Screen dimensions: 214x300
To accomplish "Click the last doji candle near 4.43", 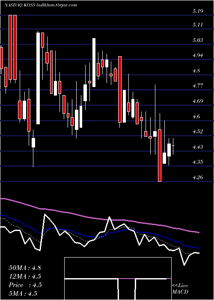I will coord(173,146).
